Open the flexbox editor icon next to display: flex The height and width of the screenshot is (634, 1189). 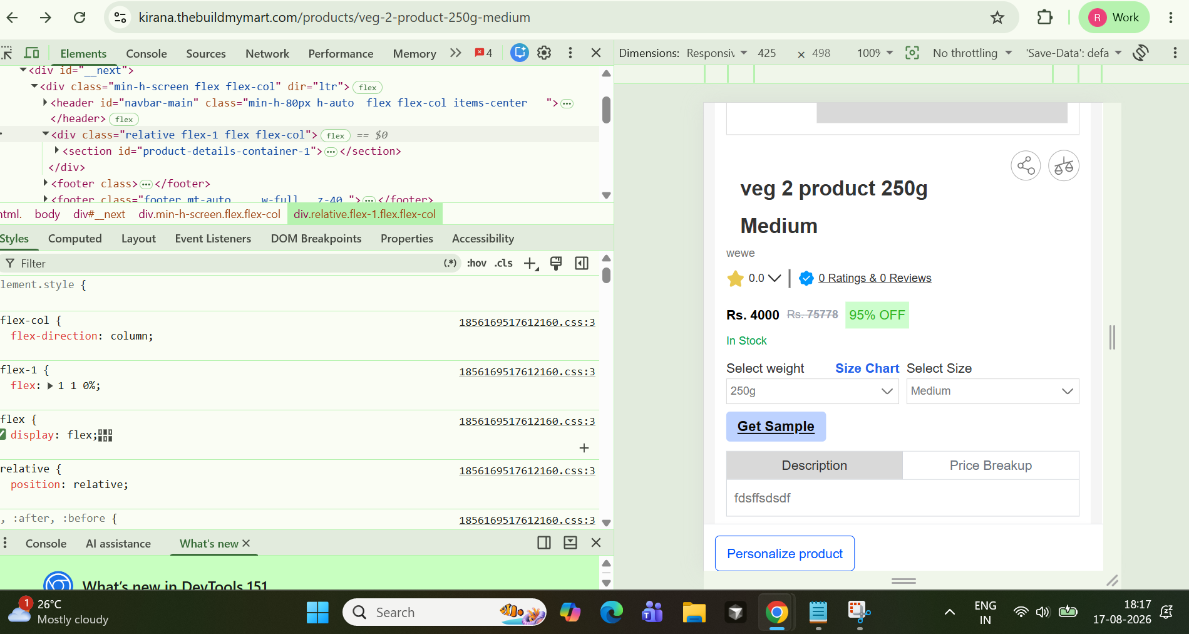pyautogui.click(x=105, y=435)
